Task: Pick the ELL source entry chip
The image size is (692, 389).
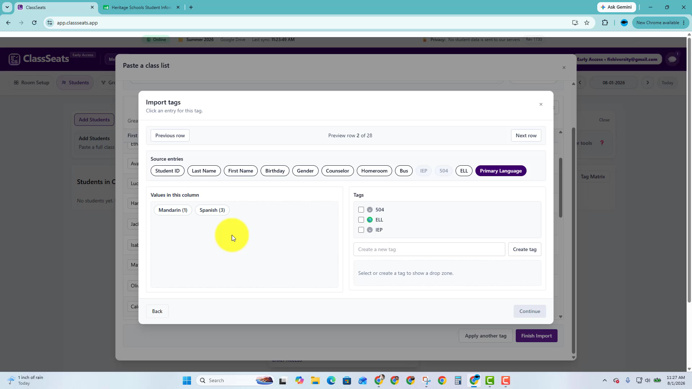Action: 464,171
